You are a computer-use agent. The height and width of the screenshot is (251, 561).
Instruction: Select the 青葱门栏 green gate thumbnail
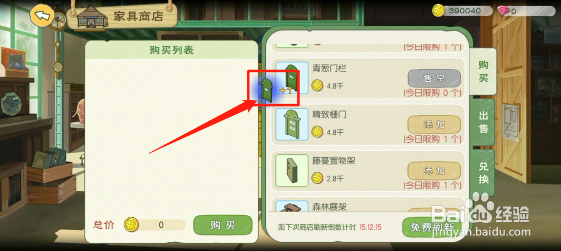pyautogui.click(x=292, y=78)
